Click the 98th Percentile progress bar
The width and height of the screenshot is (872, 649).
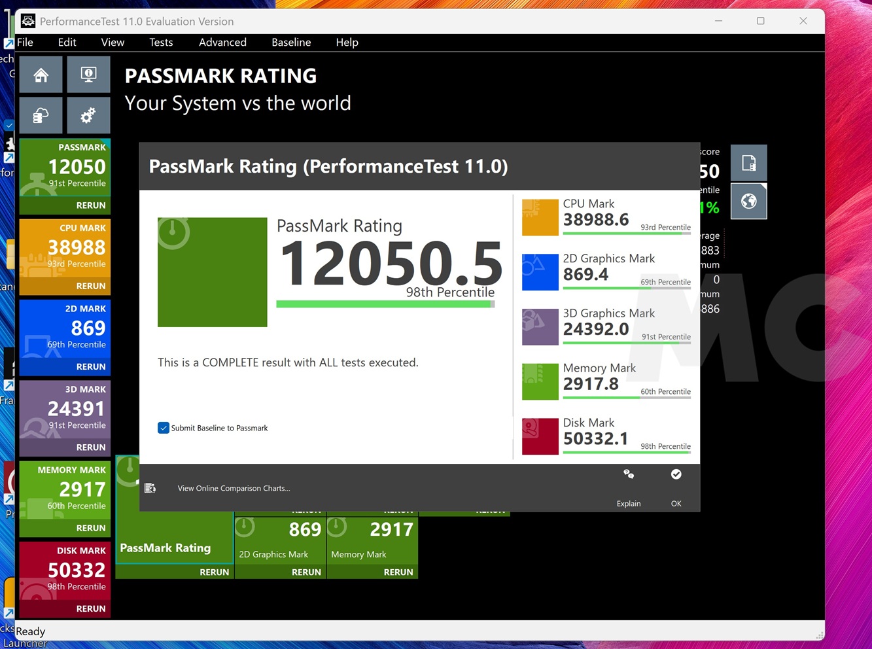[x=386, y=303]
